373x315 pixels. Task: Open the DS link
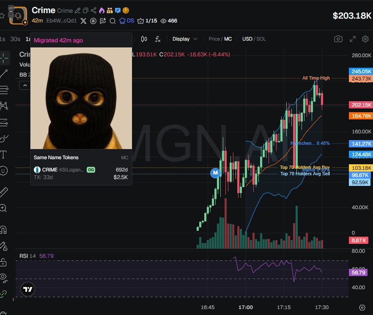tap(126, 21)
